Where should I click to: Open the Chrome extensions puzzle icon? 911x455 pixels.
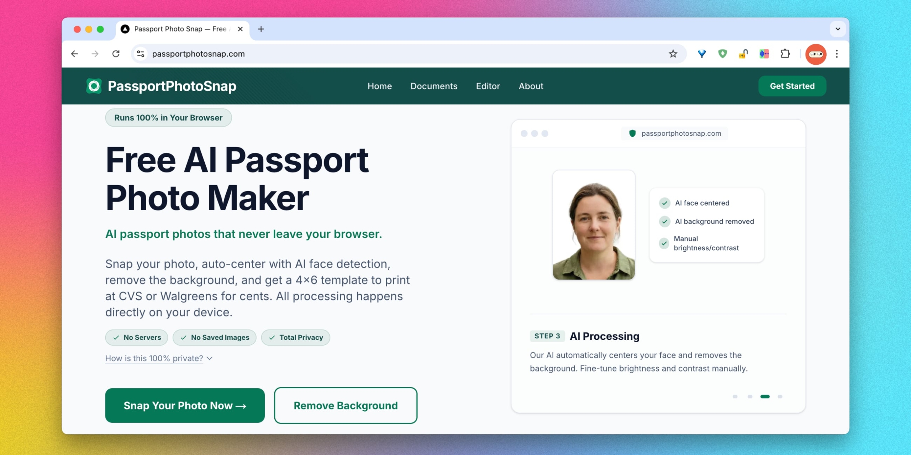pyautogui.click(x=785, y=54)
